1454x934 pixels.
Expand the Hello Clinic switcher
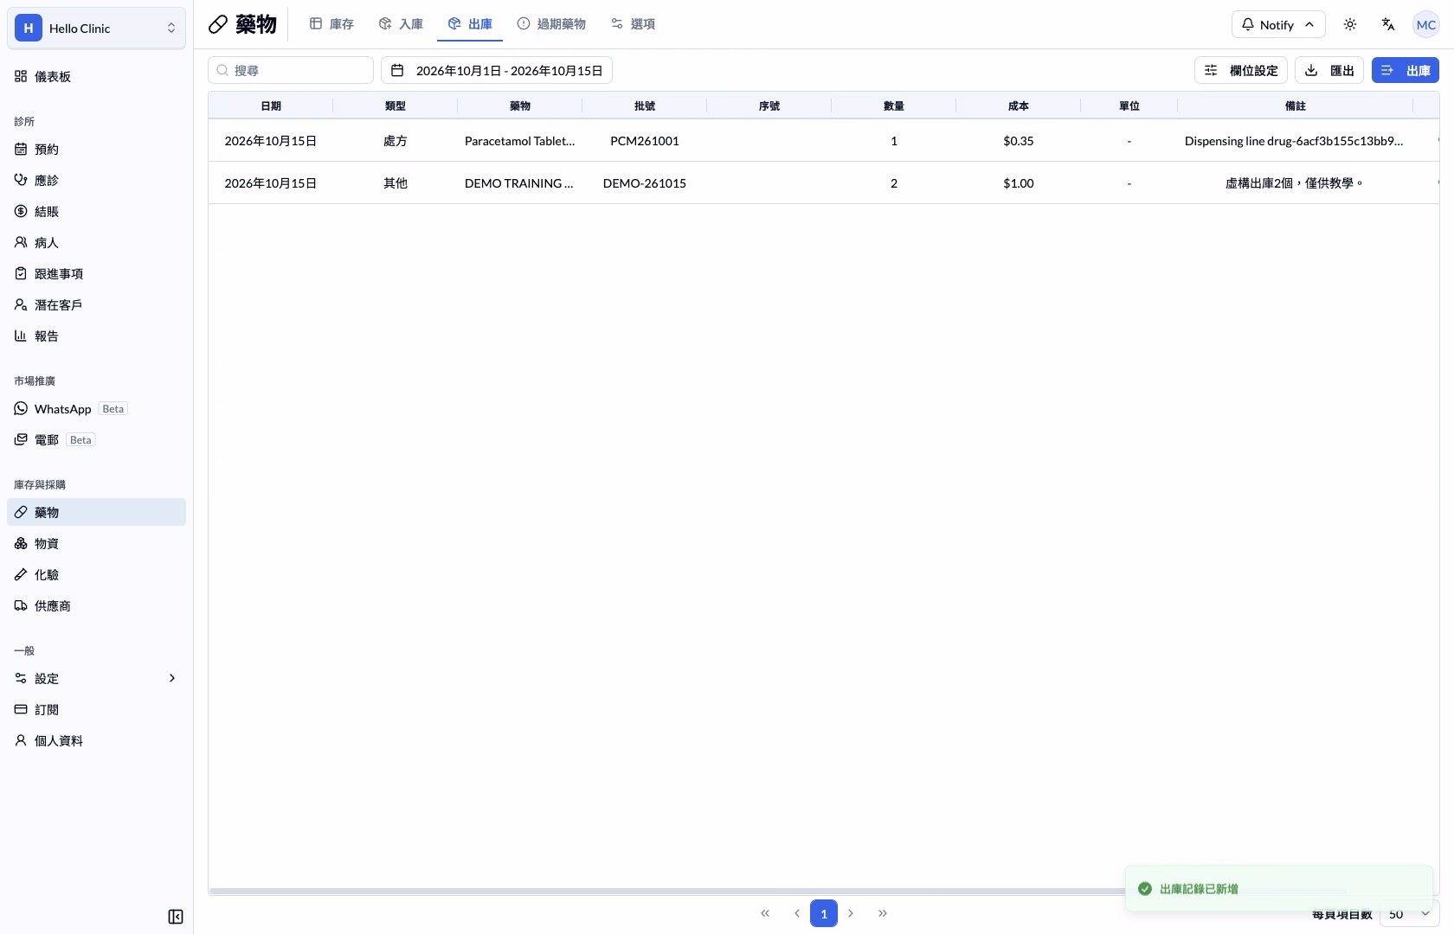pyautogui.click(x=96, y=28)
